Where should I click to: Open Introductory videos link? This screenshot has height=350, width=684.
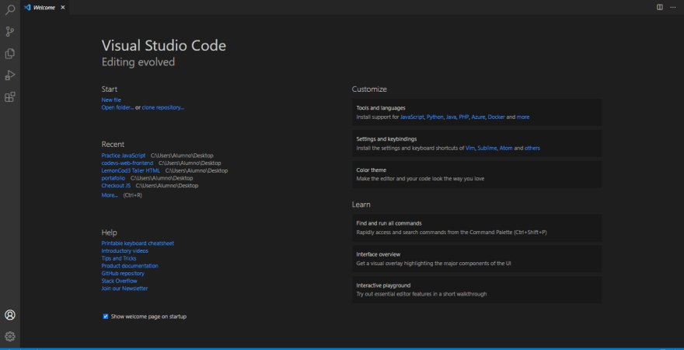[x=125, y=251]
